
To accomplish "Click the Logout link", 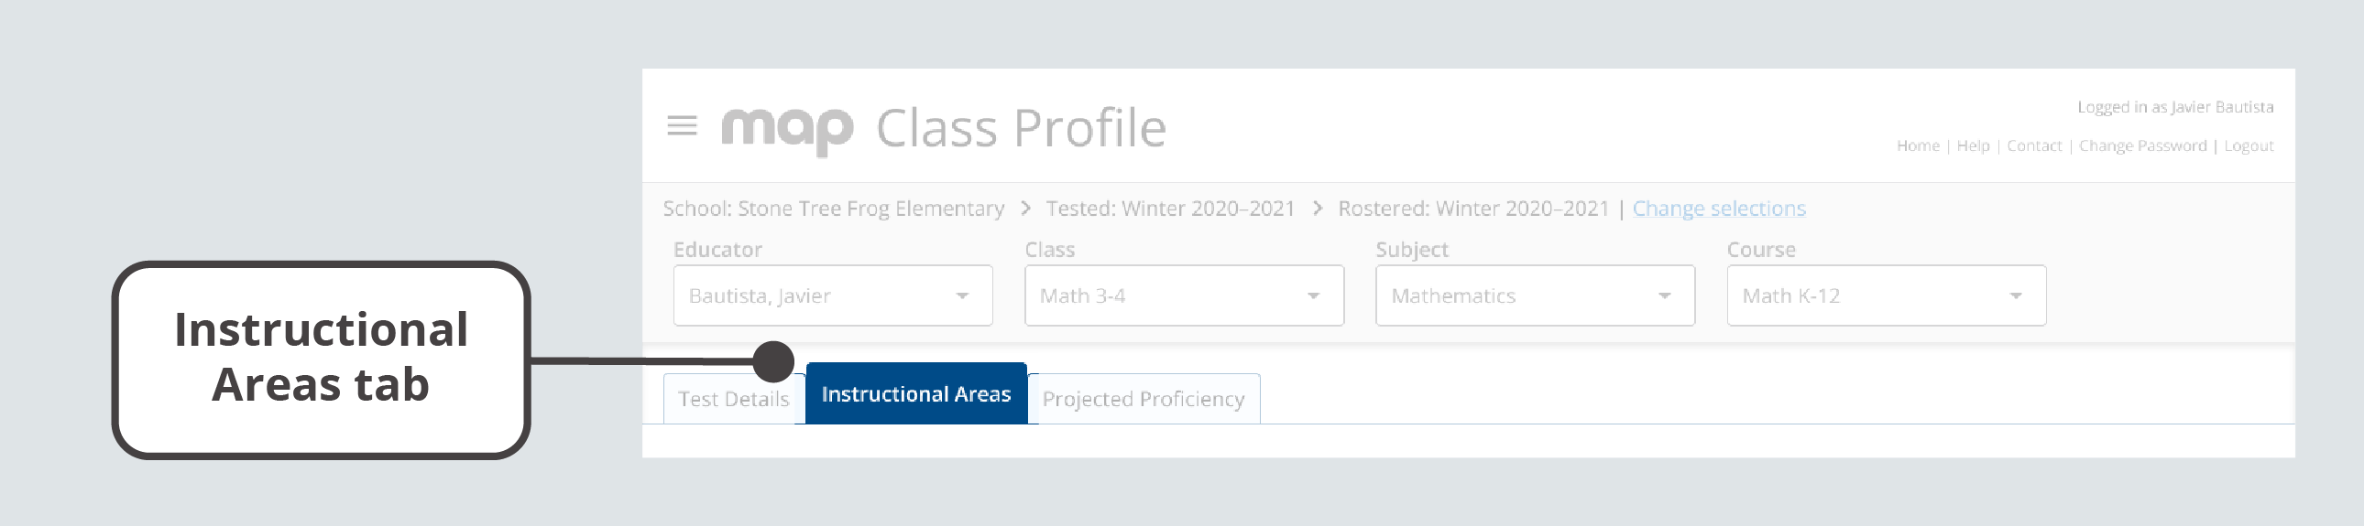I will (x=2248, y=145).
